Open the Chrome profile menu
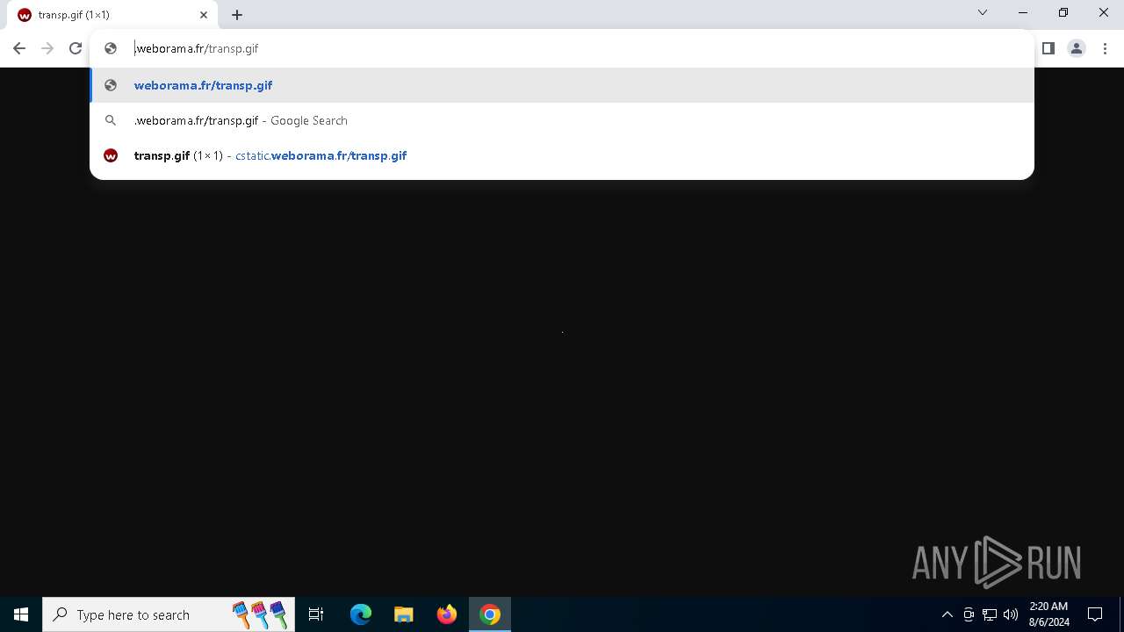Screen dimensions: 1124x632 coord(1077,48)
